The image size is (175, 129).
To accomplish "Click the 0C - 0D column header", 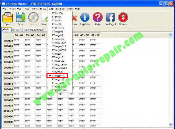I will click(85, 35).
